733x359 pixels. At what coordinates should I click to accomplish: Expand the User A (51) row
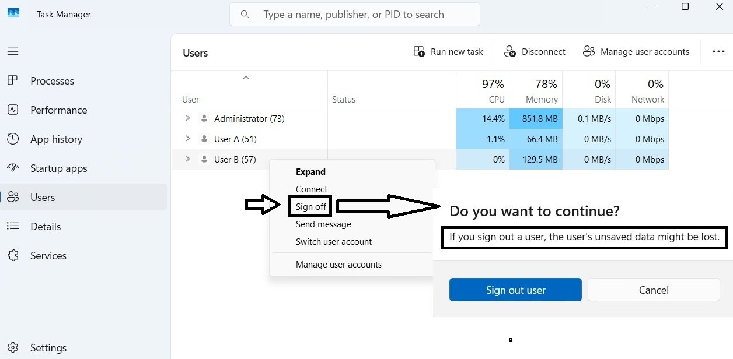click(187, 139)
